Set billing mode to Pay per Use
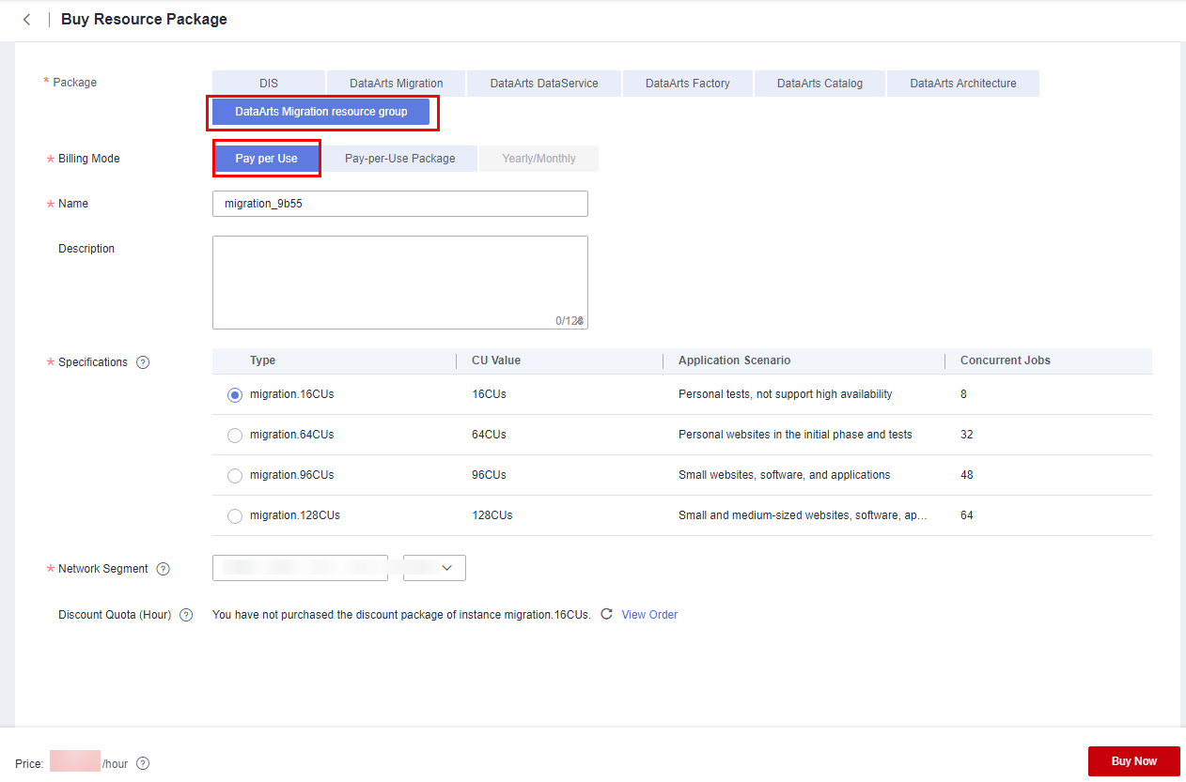Viewport: 1186px width, 782px height. tap(267, 159)
